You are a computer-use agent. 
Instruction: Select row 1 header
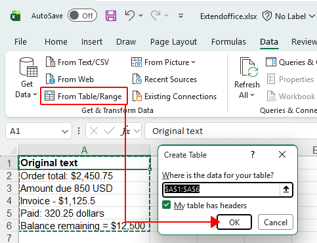click(9, 163)
